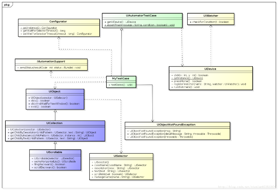The width and height of the screenshot is (278, 190).
Task: Click UiObjectNotFoundException(throwable : Throwable) constructor
Action: 160,137
